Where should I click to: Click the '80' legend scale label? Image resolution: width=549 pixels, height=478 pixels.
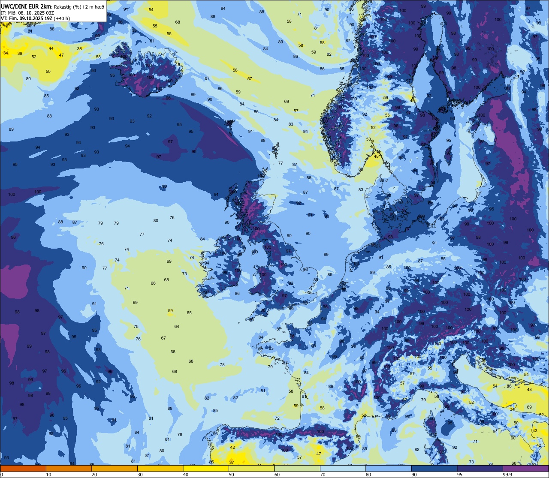pyautogui.click(x=368, y=475)
